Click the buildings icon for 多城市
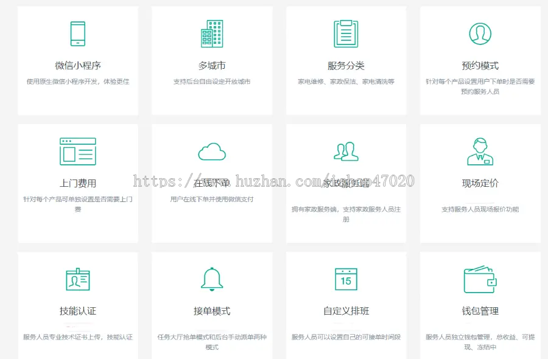Image resolution: width=548 pixels, height=359 pixels. tap(212, 33)
